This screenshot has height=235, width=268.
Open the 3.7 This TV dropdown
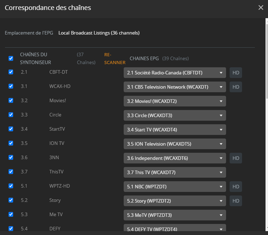[x=175, y=172]
